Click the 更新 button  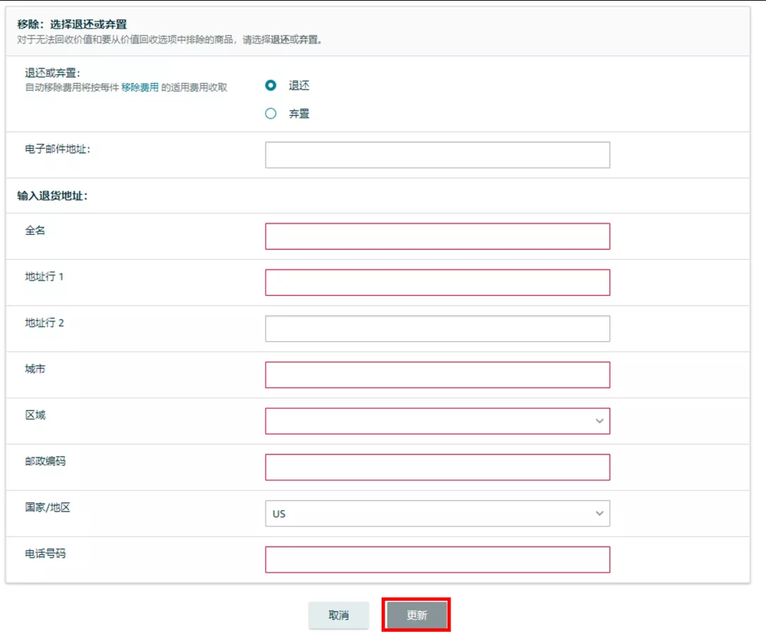click(x=417, y=616)
